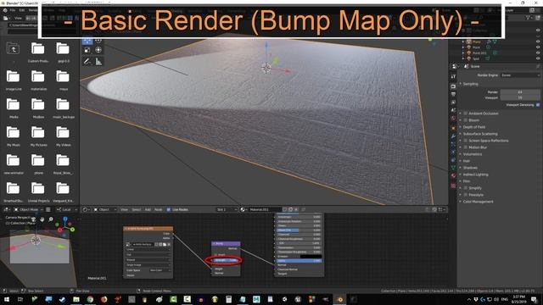The image size is (543, 305).
Task: Open the Texture properties tab icon
Action: pos(453,186)
